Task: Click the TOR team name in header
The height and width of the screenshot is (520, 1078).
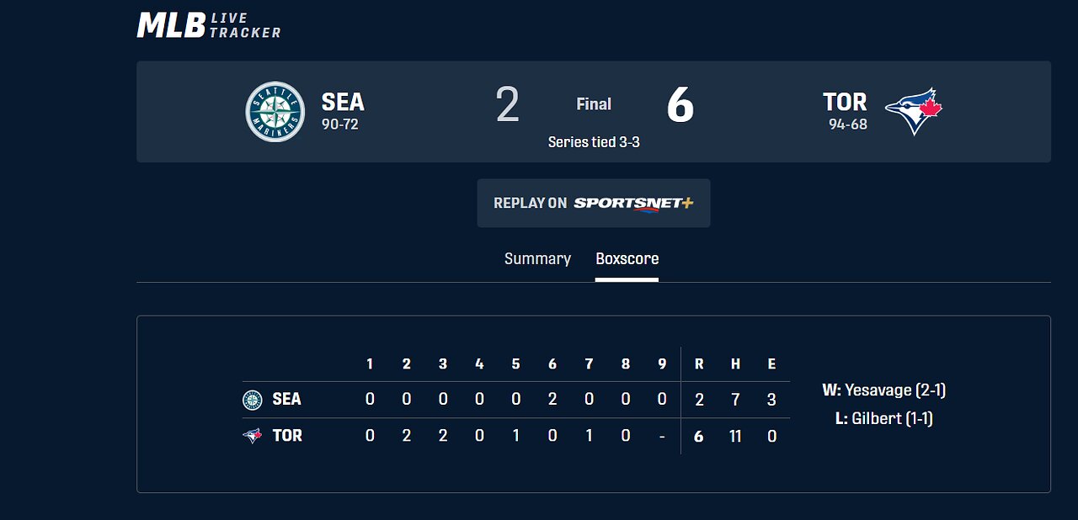Action: pyautogui.click(x=845, y=103)
